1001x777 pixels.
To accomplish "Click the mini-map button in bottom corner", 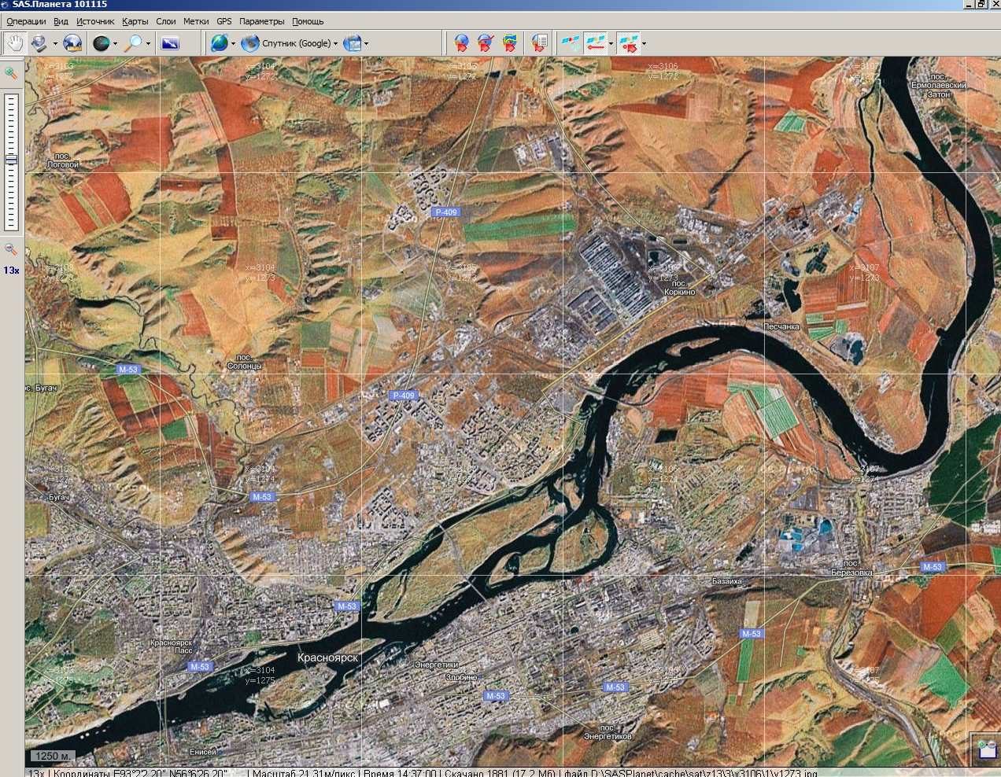I will tap(986, 748).
